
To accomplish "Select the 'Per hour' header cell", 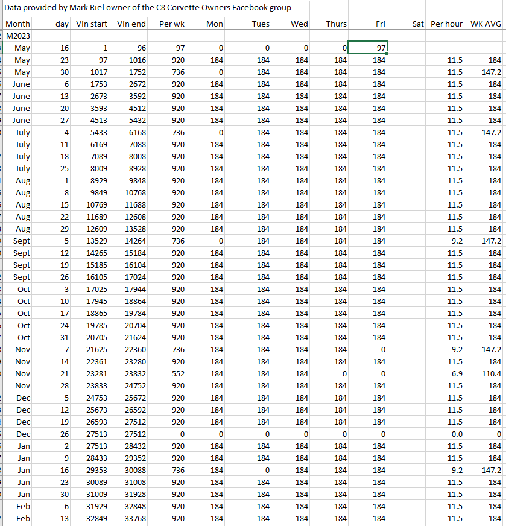I will click(447, 24).
